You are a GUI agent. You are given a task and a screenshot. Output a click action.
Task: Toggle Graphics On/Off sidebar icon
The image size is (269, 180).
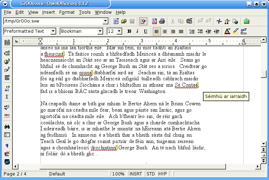point(7,154)
